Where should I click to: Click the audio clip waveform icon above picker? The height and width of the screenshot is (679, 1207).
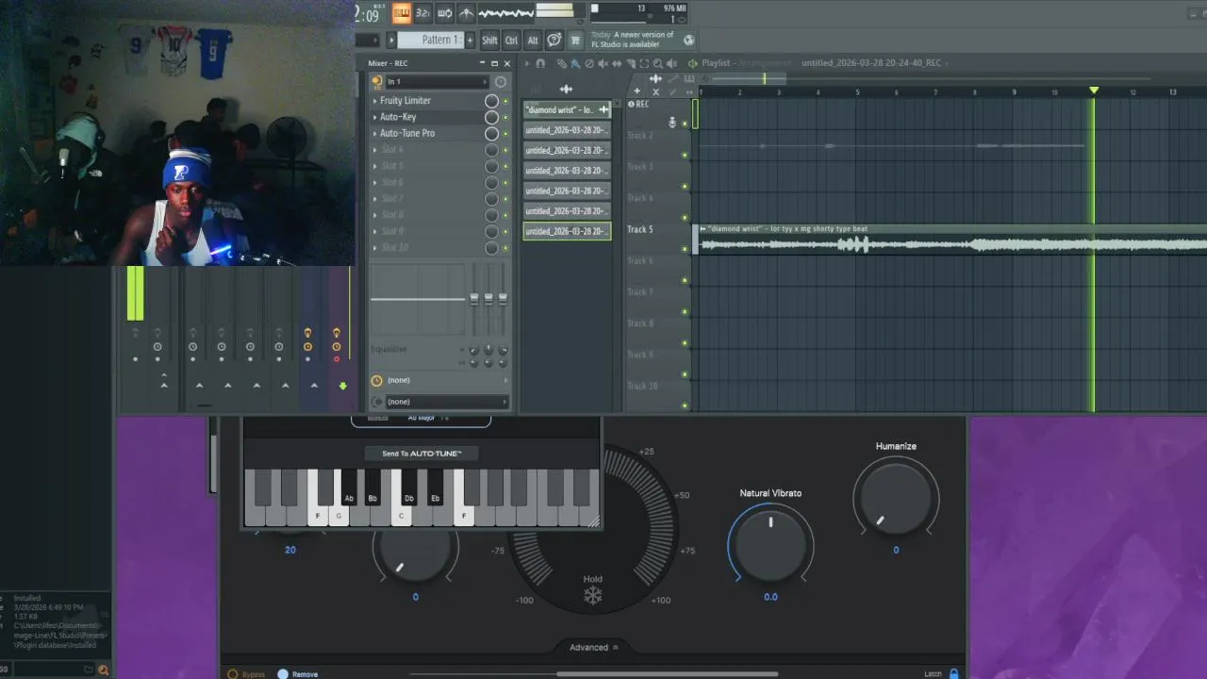coord(566,90)
